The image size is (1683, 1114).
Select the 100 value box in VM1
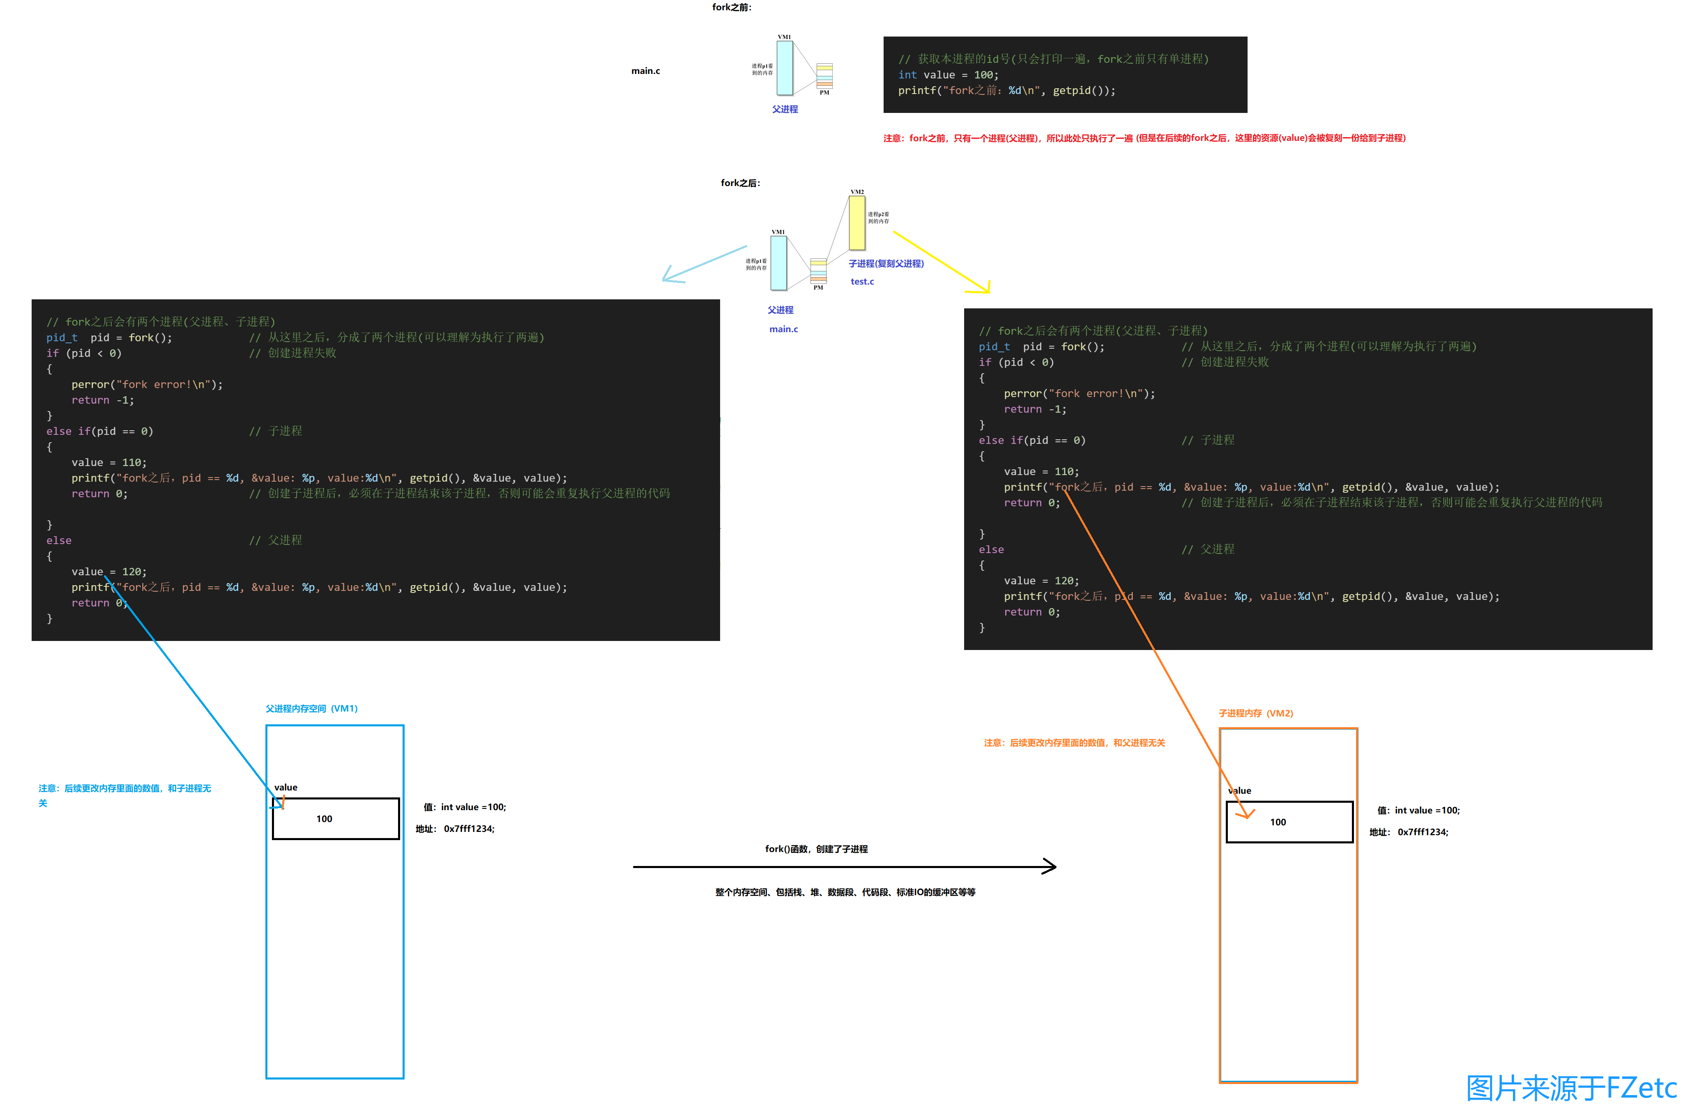coord(336,818)
